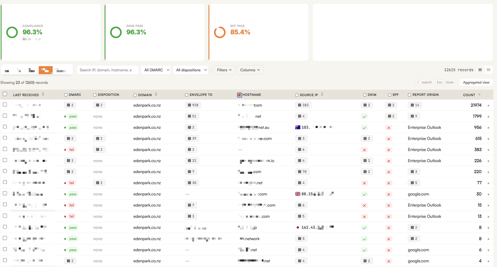
Task: Switch to the comfortable row density icon
Action: (480, 70)
